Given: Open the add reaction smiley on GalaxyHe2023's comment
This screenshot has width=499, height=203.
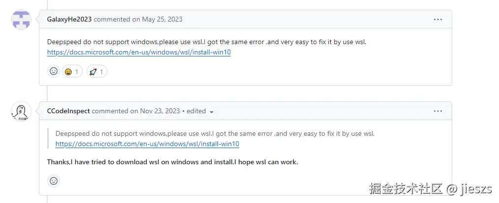Looking at the screenshot, I should (54, 72).
